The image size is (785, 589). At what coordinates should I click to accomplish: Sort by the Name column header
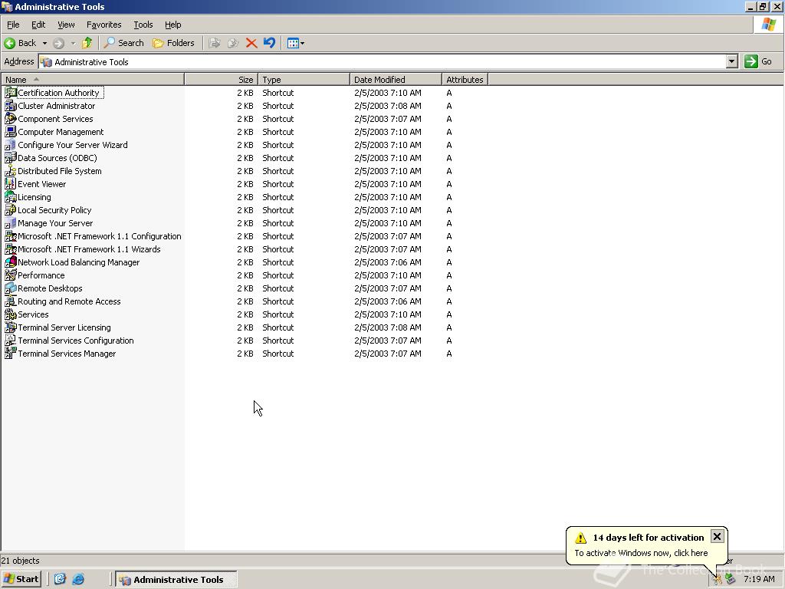pos(93,79)
